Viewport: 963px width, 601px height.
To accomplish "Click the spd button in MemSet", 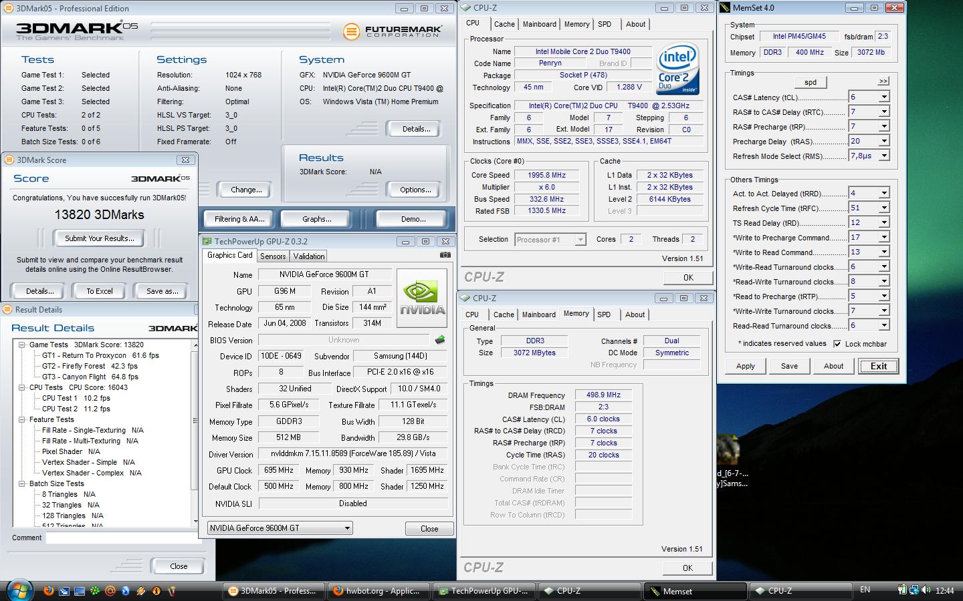I will [x=811, y=82].
